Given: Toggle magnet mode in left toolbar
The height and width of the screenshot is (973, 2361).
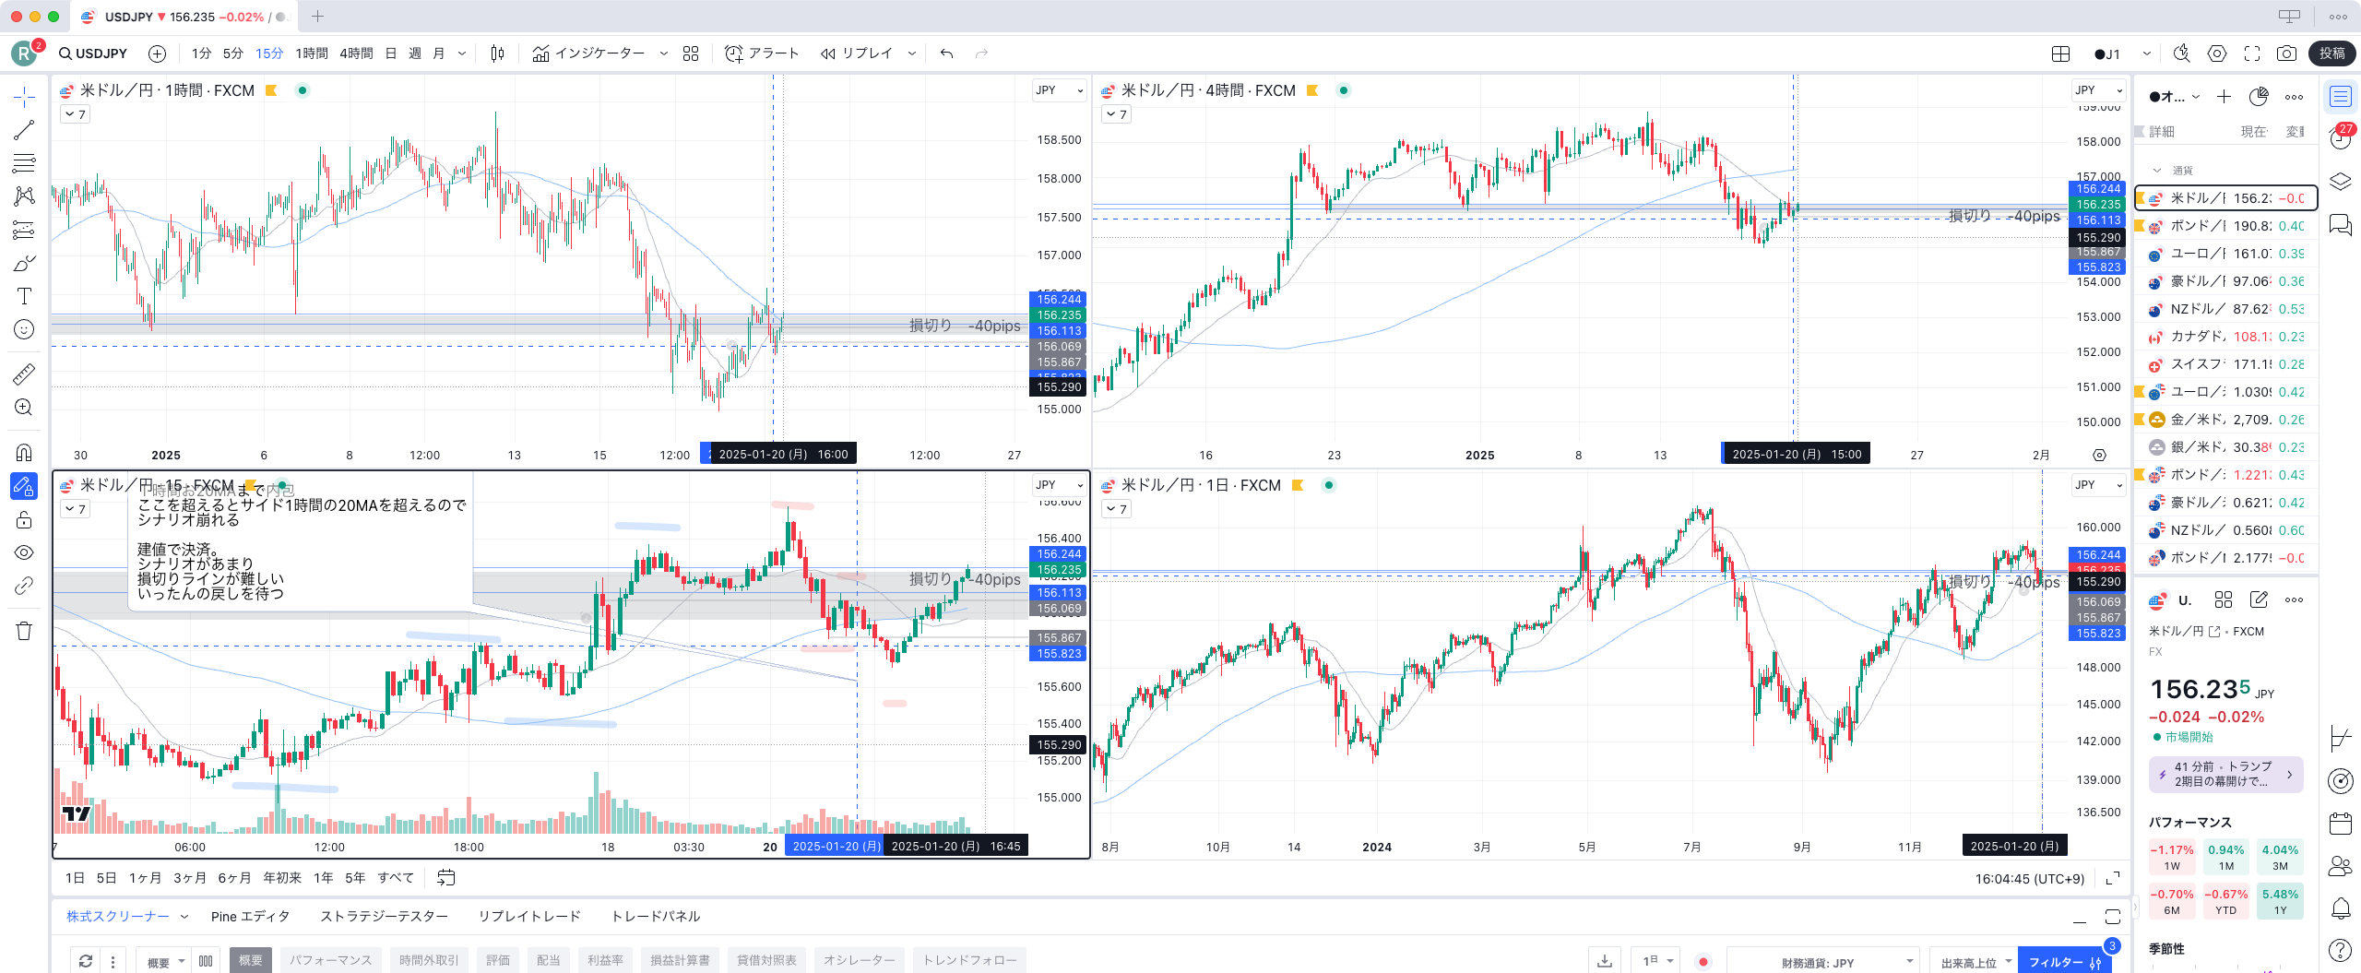Looking at the screenshot, I should pos(24,452).
